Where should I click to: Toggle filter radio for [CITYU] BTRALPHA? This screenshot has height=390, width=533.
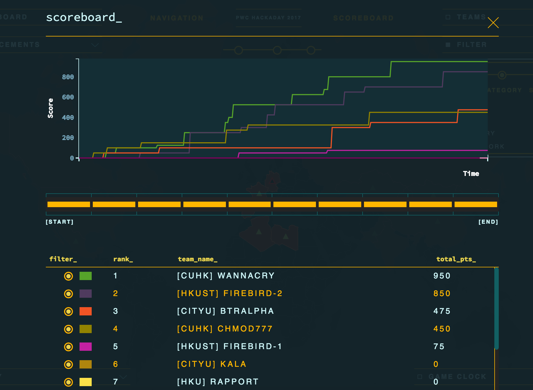pyautogui.click(x=68, y=311)
